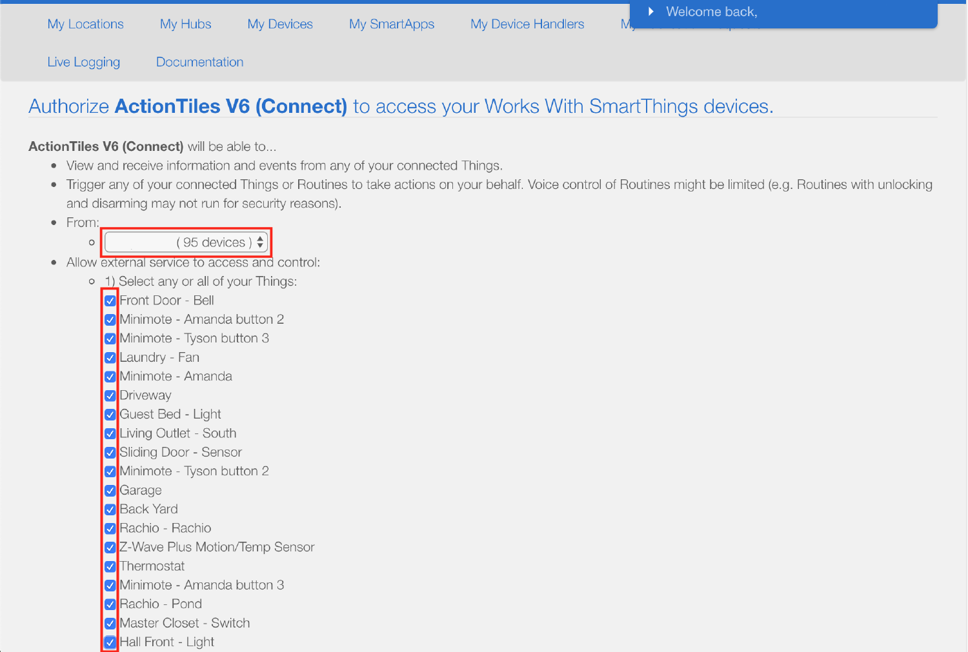Navigate to My Hubs

[185, 24]
